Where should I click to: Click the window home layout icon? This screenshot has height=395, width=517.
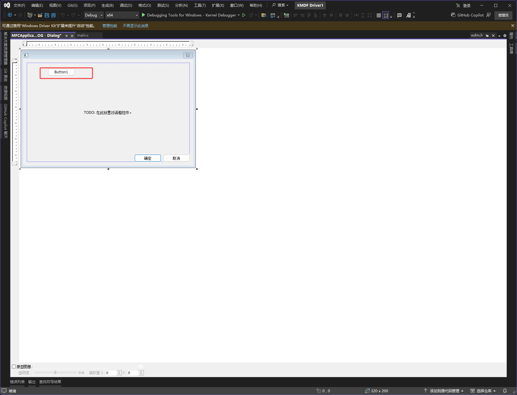pyautogui.click(x=273, y=15)
